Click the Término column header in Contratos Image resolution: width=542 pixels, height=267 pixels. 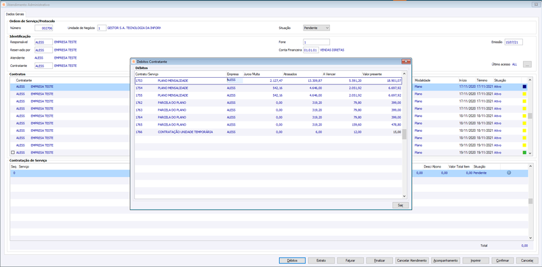tap(482, 80)
